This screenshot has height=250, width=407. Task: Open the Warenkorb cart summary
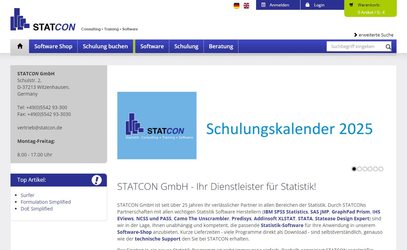(370, 8)
